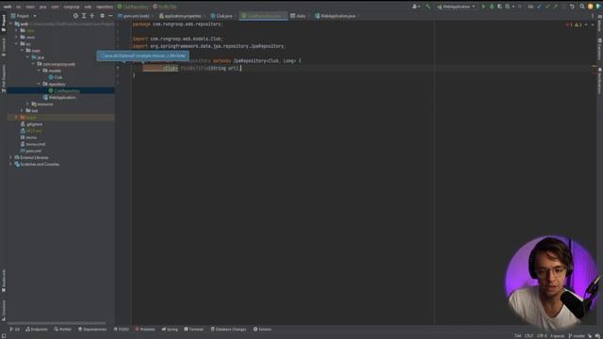The image size is (603, 339).
Task: Open the Problems tool window
Action: click(145, 330)
